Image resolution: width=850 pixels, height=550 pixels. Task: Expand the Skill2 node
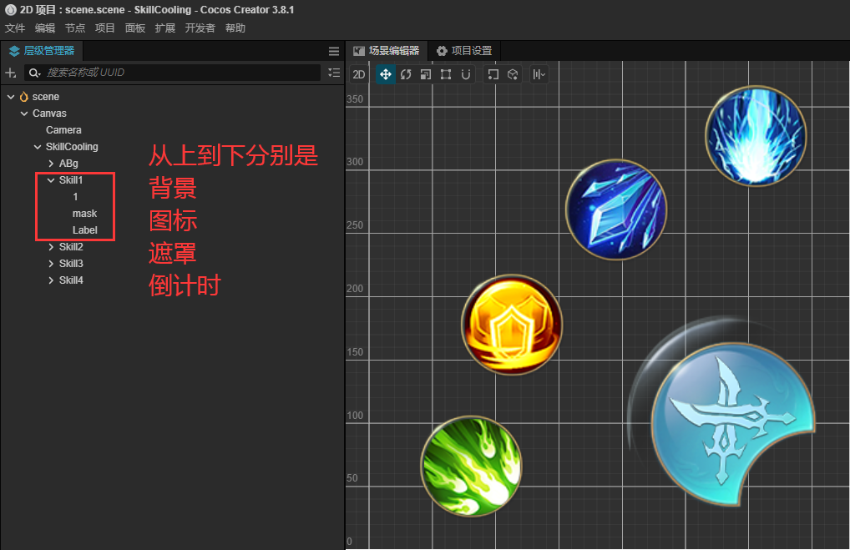click(51, 247)
